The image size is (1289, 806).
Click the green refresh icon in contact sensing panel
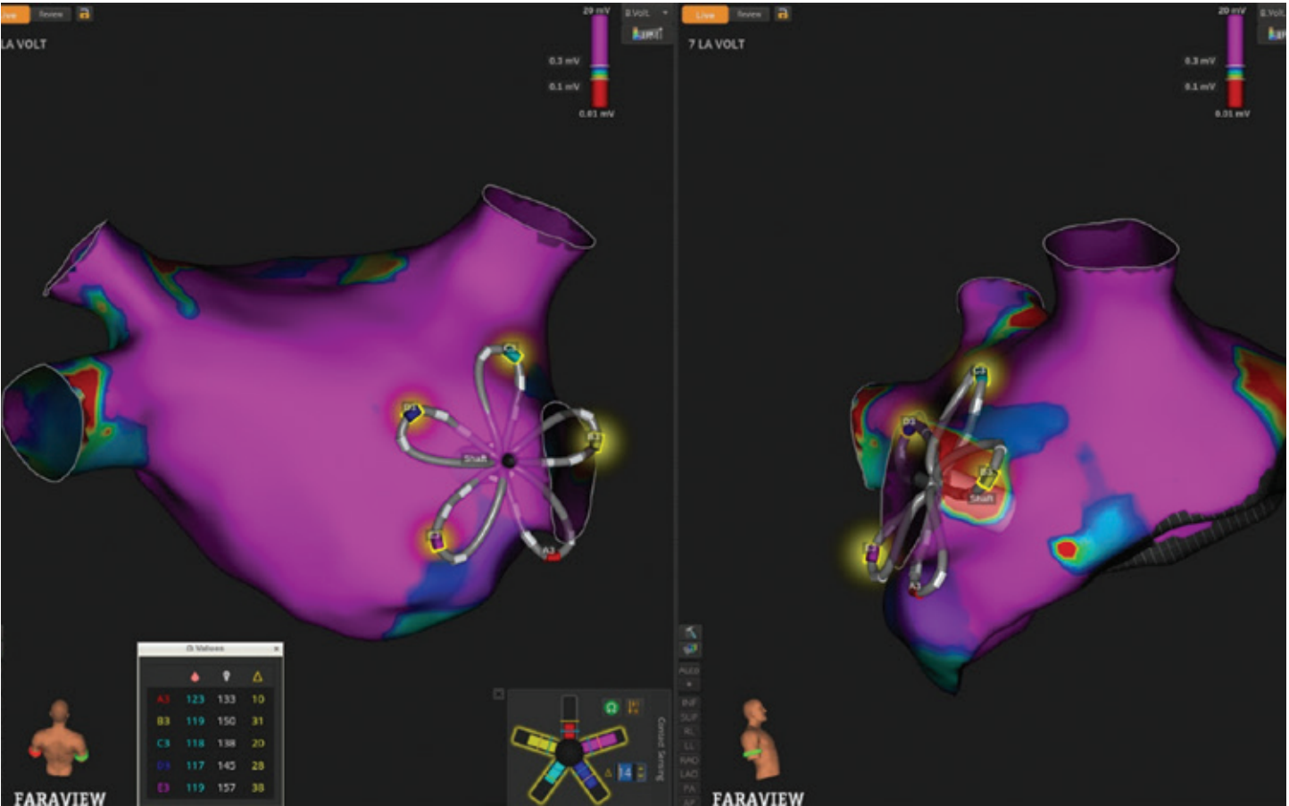point(611,708)
